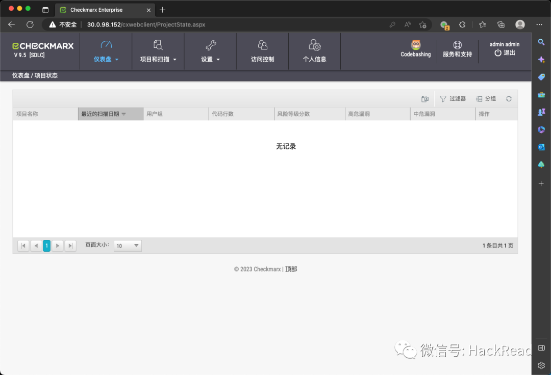
Task: Click the 分组 grouping button
Action: click(486, 99)
